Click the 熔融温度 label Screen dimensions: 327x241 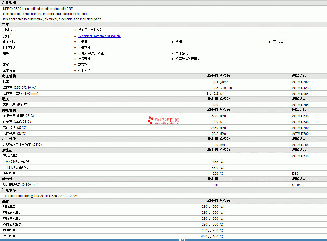(9, 173)
